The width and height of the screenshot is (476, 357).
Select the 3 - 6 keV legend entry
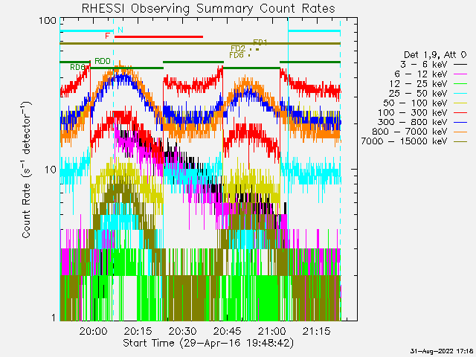click(x=434, y=65)
